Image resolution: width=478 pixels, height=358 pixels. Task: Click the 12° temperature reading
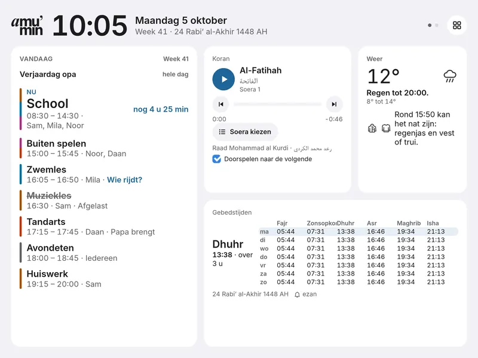383,76
